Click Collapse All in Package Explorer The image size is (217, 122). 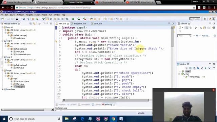(31, 24)
